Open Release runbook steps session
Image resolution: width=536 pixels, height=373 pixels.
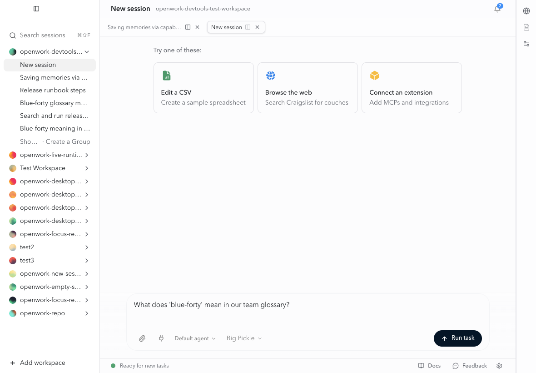pos(50,90)
